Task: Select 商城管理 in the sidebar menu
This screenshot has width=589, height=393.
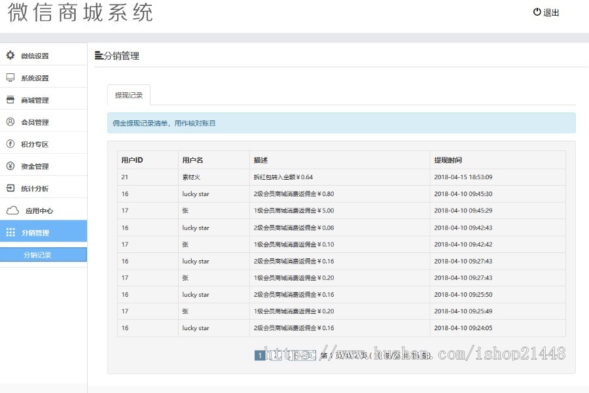Action: point(36,99)
